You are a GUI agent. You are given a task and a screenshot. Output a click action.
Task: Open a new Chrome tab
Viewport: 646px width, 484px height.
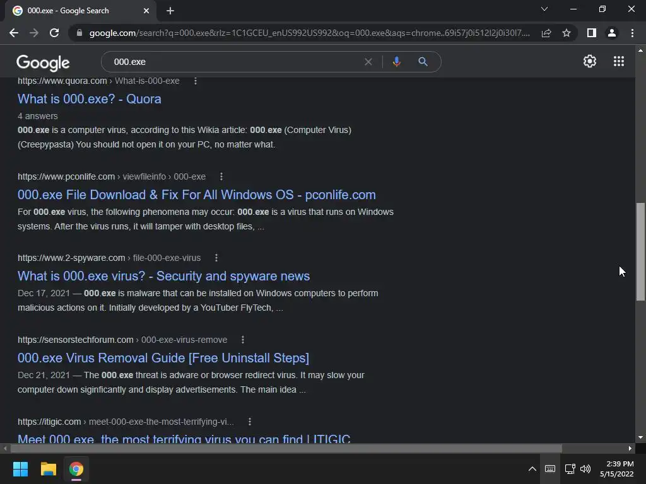170,11
